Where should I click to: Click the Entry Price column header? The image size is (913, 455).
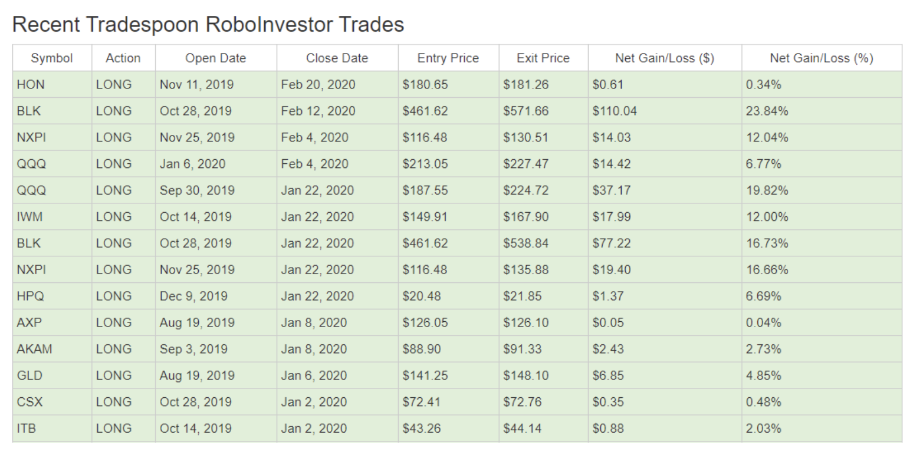[x=448, y=58]
